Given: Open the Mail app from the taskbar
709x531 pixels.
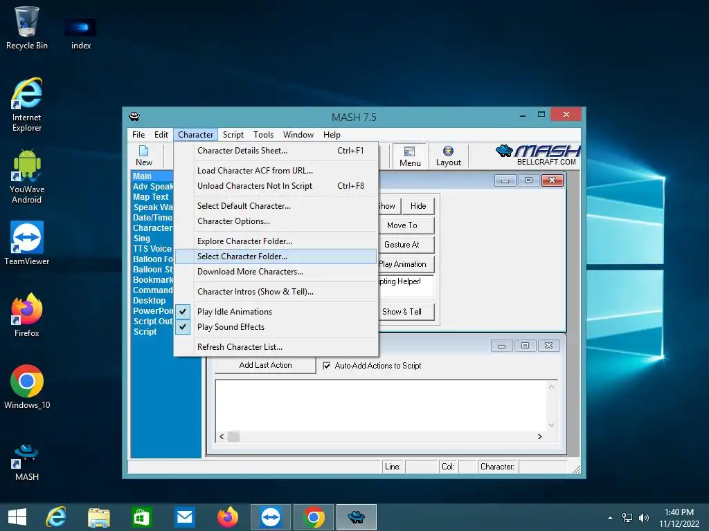Looking at the screenshot, I should coord(184,517).
